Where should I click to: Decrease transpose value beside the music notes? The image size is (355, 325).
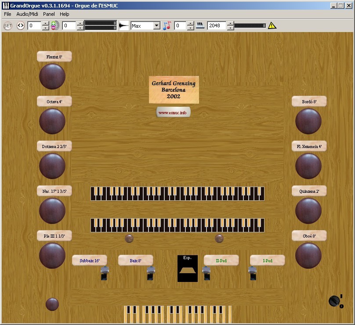(x=191, y=28)
